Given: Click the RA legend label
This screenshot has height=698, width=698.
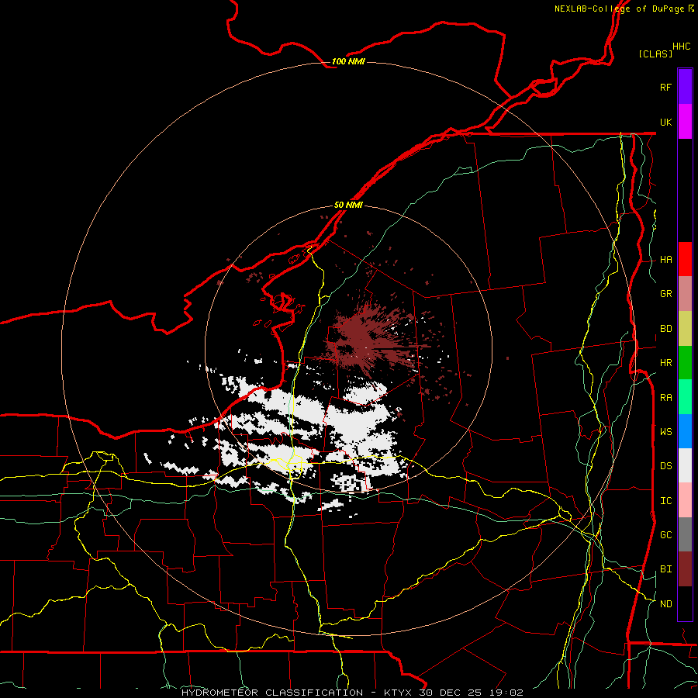Looking at the screenshot, I should 665,398.
